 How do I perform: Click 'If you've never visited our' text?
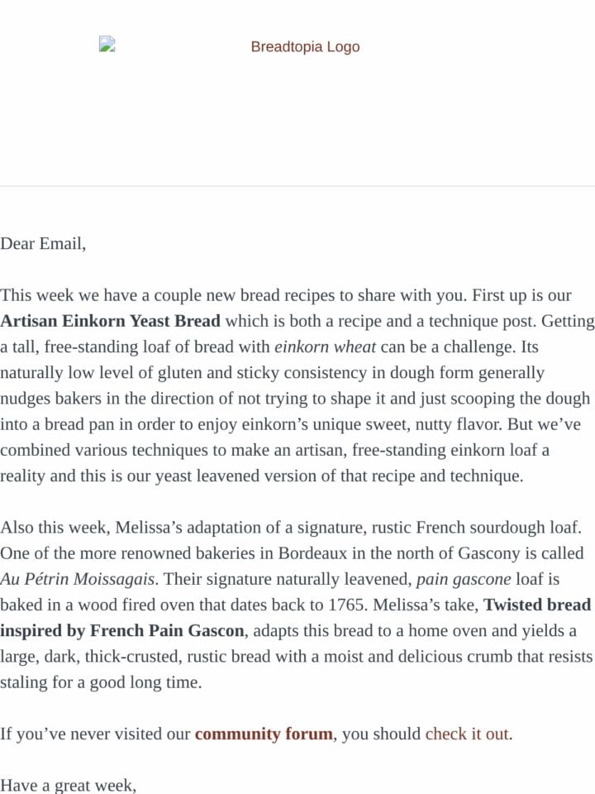pyautogui.click(x=95, y=734)
